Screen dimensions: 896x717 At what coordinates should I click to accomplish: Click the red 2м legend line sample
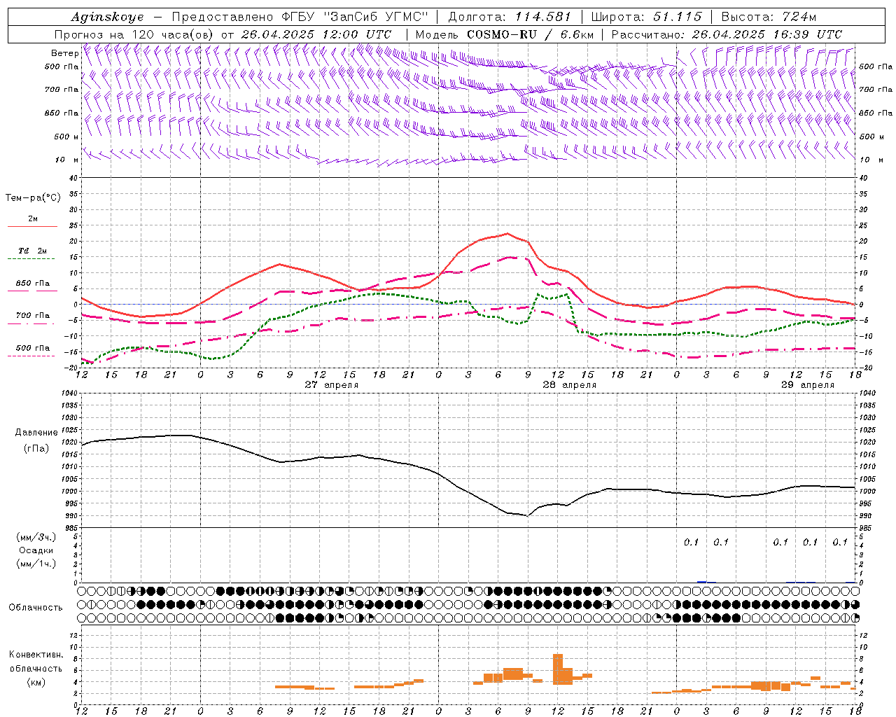click(x=32, y=227)
